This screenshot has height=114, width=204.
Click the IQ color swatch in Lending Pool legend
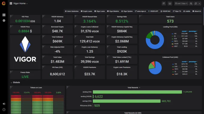pos(172,36)
